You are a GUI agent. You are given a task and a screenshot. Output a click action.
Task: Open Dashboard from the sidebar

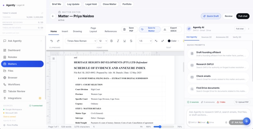pyautogui.click(x=22, y=50)
